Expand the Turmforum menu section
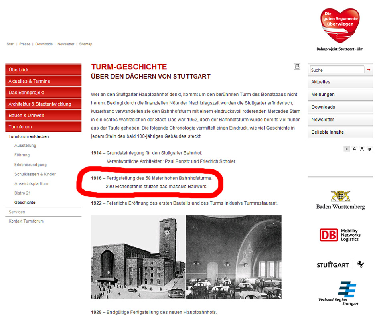The height and width of the screenshot is (321, 377). (x=43, y=126)
